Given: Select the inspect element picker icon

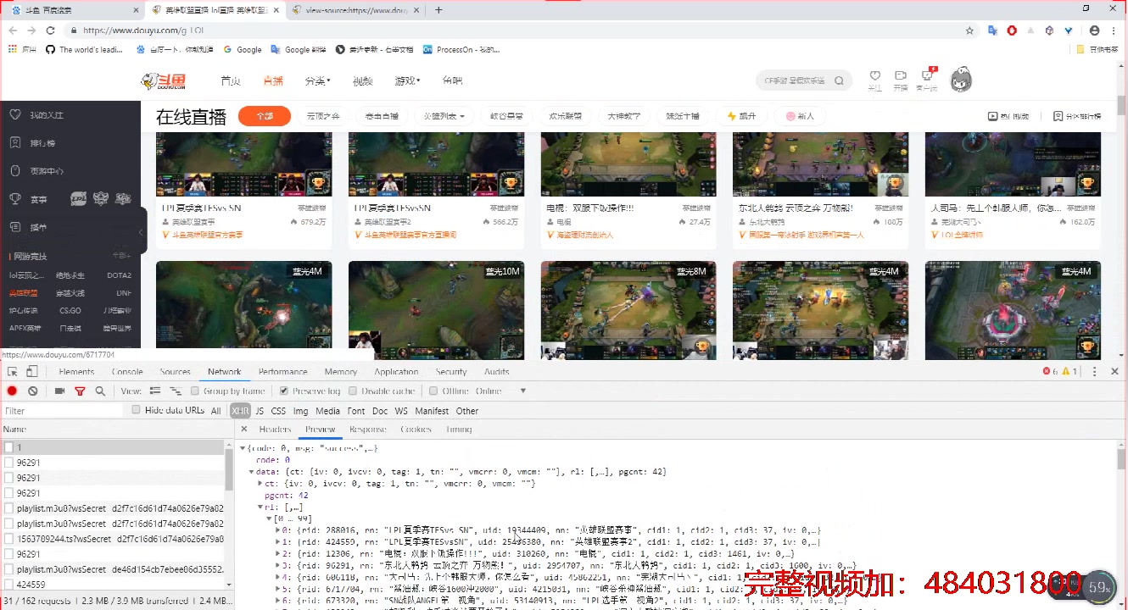Looking at the screenshot, I should pyautogui.click(x=13, y=372).
